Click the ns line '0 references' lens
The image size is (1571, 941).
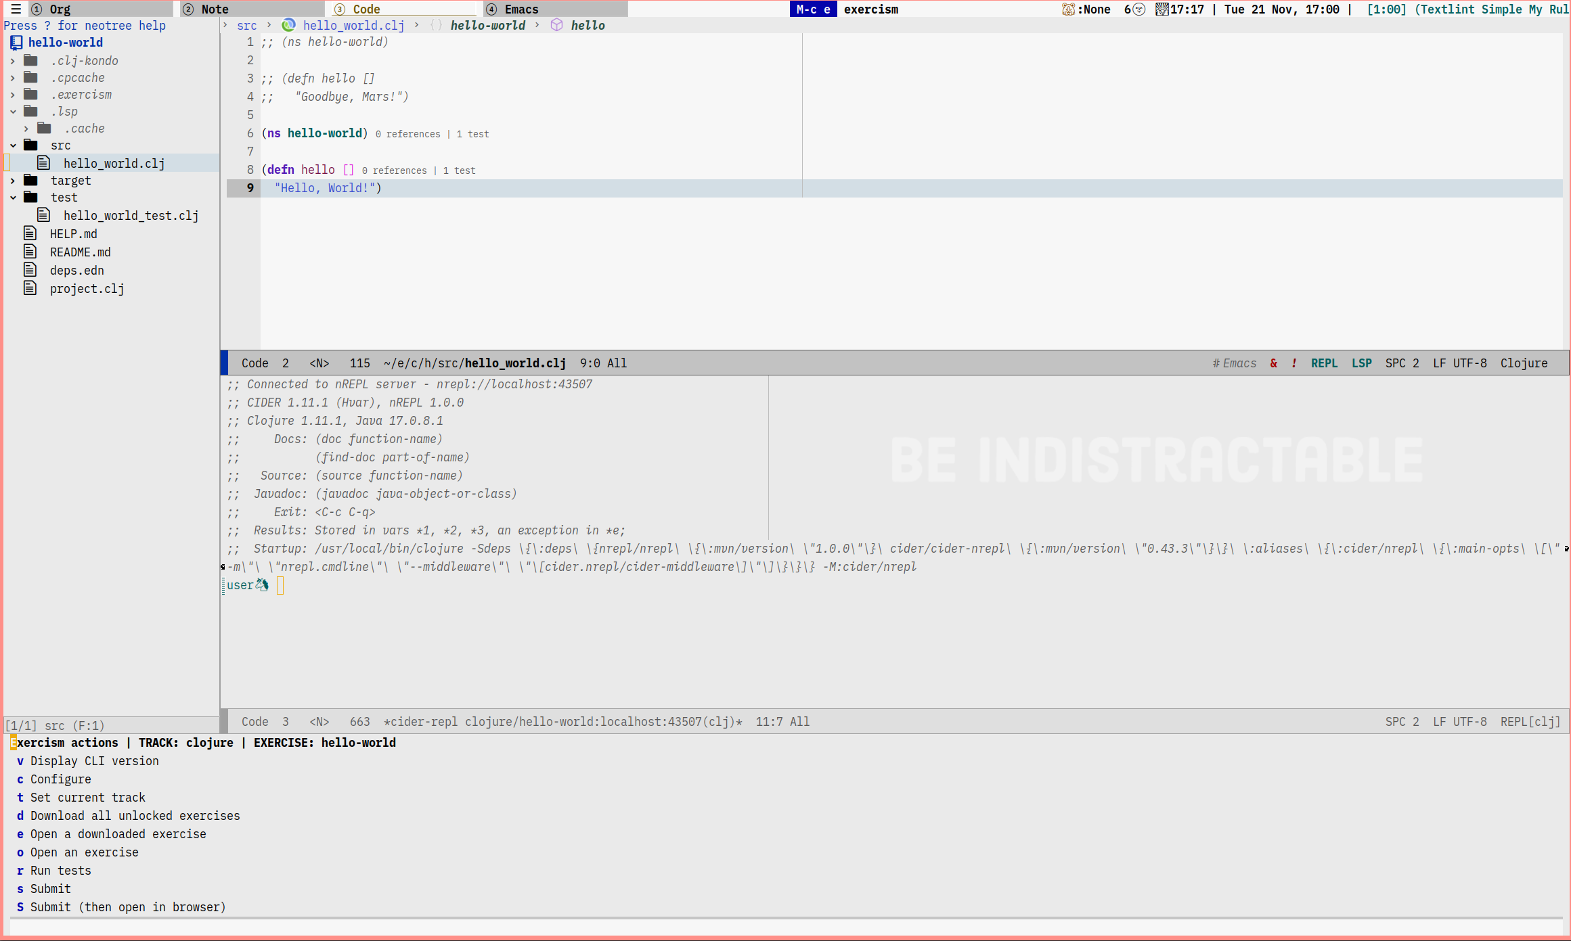click(407, 134)
